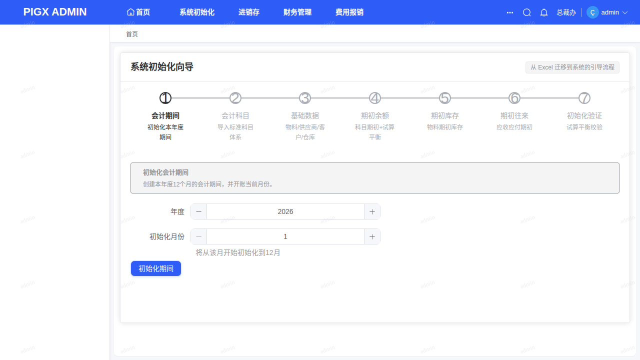The width and height of the screenshot is (640, 360).
Task: Click the three-dots more menu icon
Action: [510, 12]
